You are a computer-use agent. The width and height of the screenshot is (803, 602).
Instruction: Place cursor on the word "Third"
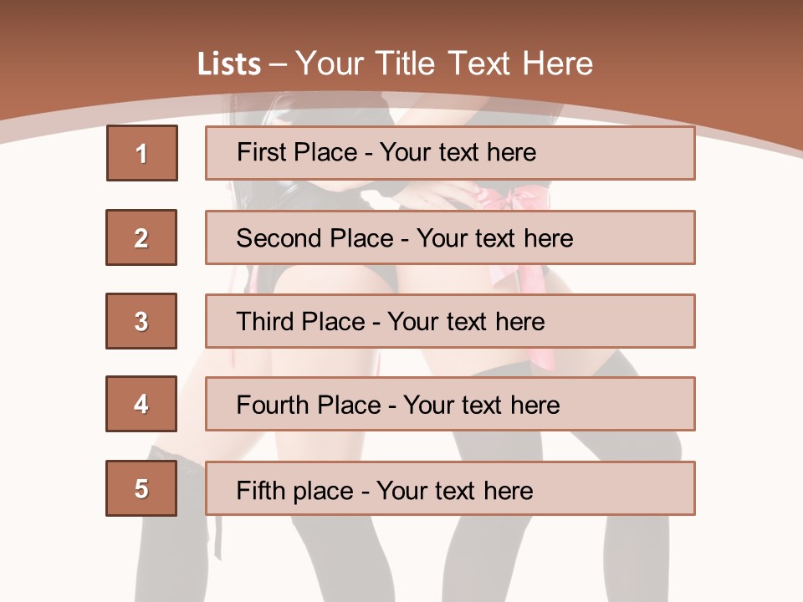tap(265, 321)
